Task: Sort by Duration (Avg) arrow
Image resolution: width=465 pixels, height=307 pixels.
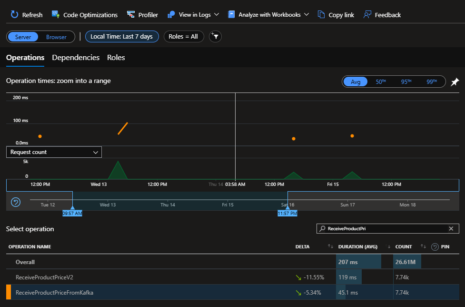Action: coord(389,247)
